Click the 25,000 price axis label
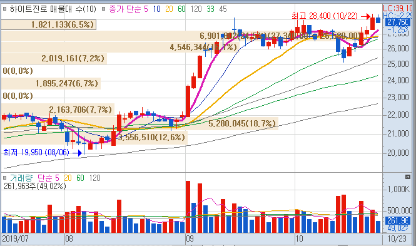The width and height of the screenshot is (416, 246). coord(398,64)
